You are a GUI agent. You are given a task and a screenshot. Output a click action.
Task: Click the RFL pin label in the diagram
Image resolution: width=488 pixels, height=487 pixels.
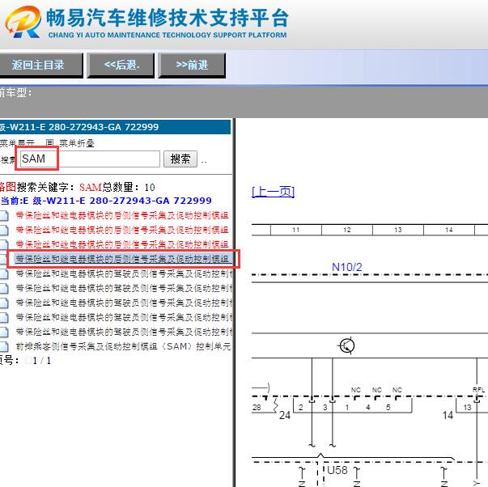pyautogui.click(x=478, y=390)
